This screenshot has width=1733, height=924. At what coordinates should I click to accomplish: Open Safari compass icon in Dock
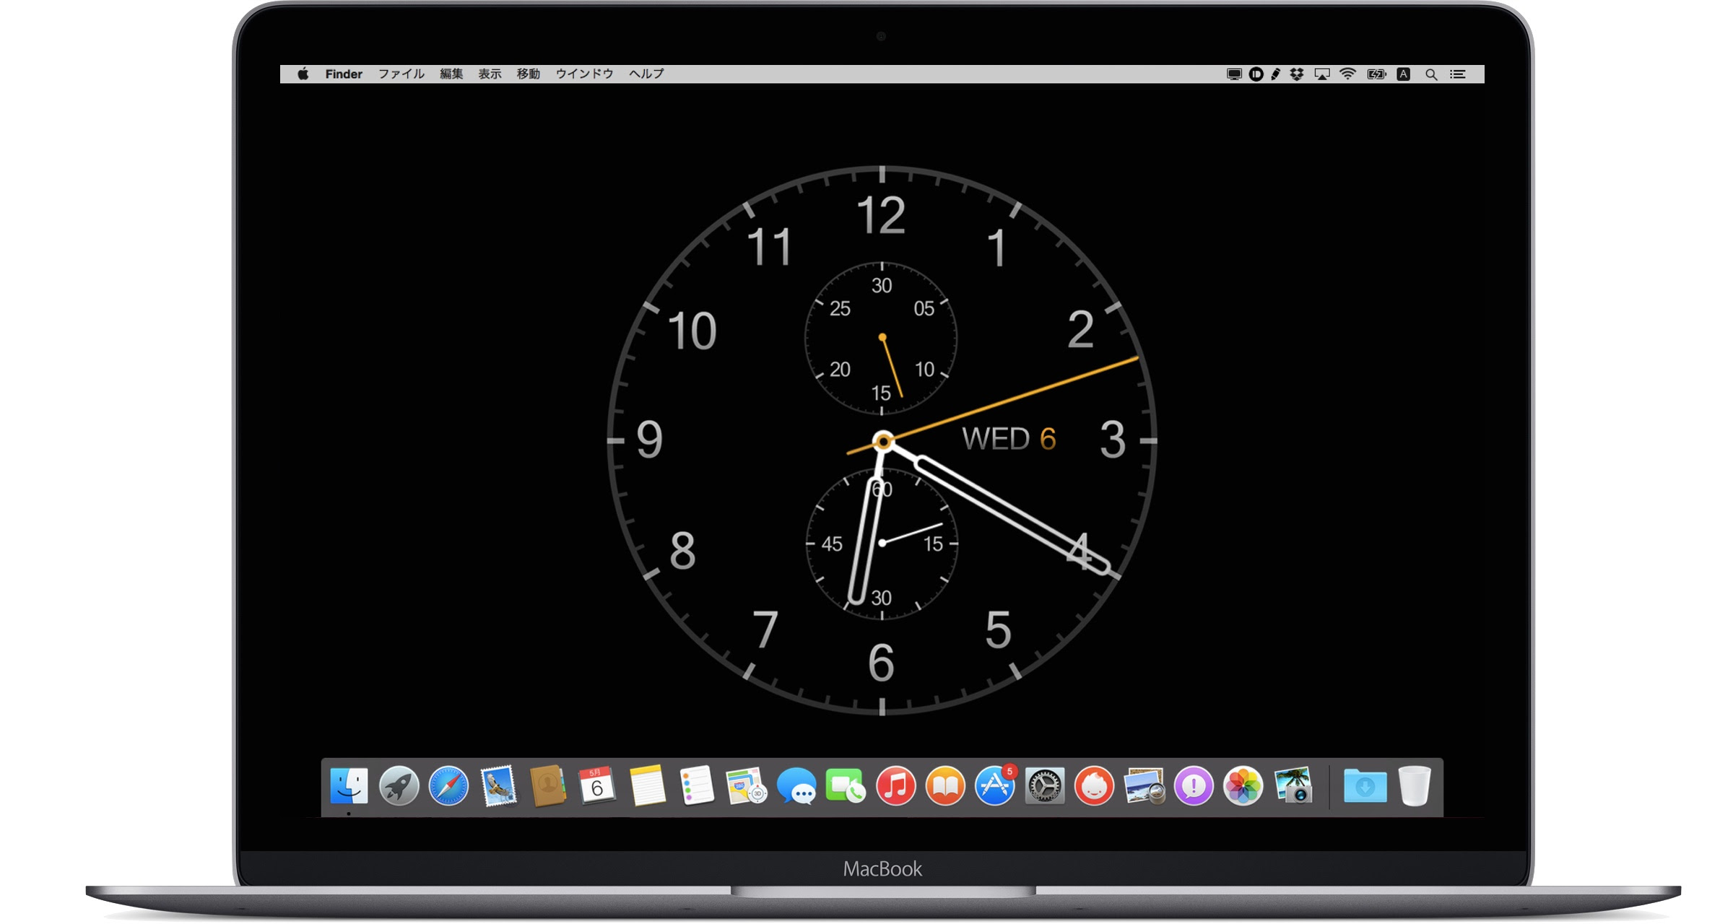[x=448, y=786]
